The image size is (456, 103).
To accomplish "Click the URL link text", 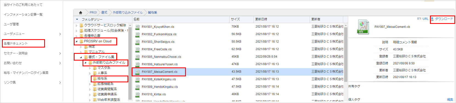I will 425,19.
